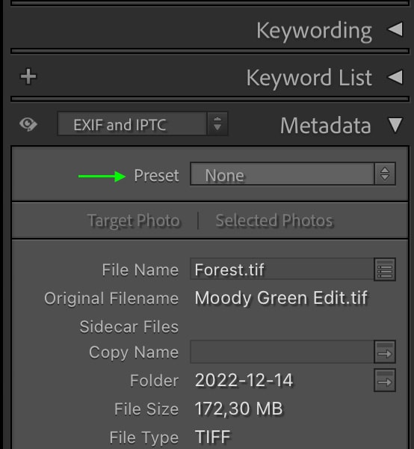The width and height of the screenshot is (414, 449).
Task: Open the Preset None dropdown
Action: point(282,174)
